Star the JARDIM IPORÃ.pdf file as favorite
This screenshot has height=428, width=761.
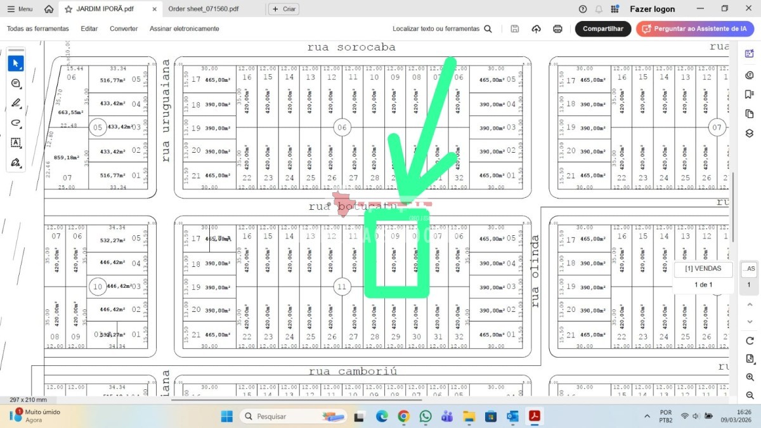click(68, 9)
